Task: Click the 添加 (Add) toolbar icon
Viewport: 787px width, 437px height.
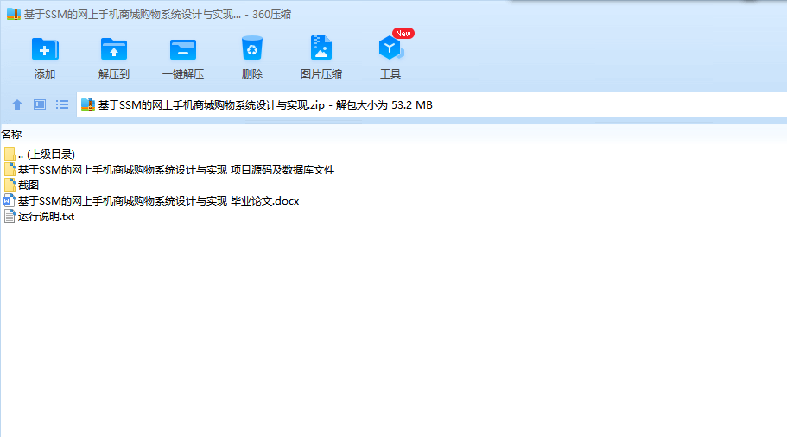Action: click(x=45, y=49)
